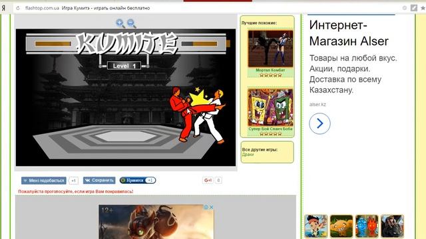Click the Google Plus zero counter

218,180
